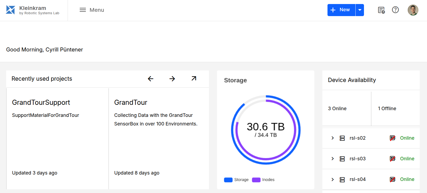Image resolution: width=427 pixels, height=193 pixels.
Task: Open the documentation list icon in header
Action: pyautogui.click(x=381, y=10)
